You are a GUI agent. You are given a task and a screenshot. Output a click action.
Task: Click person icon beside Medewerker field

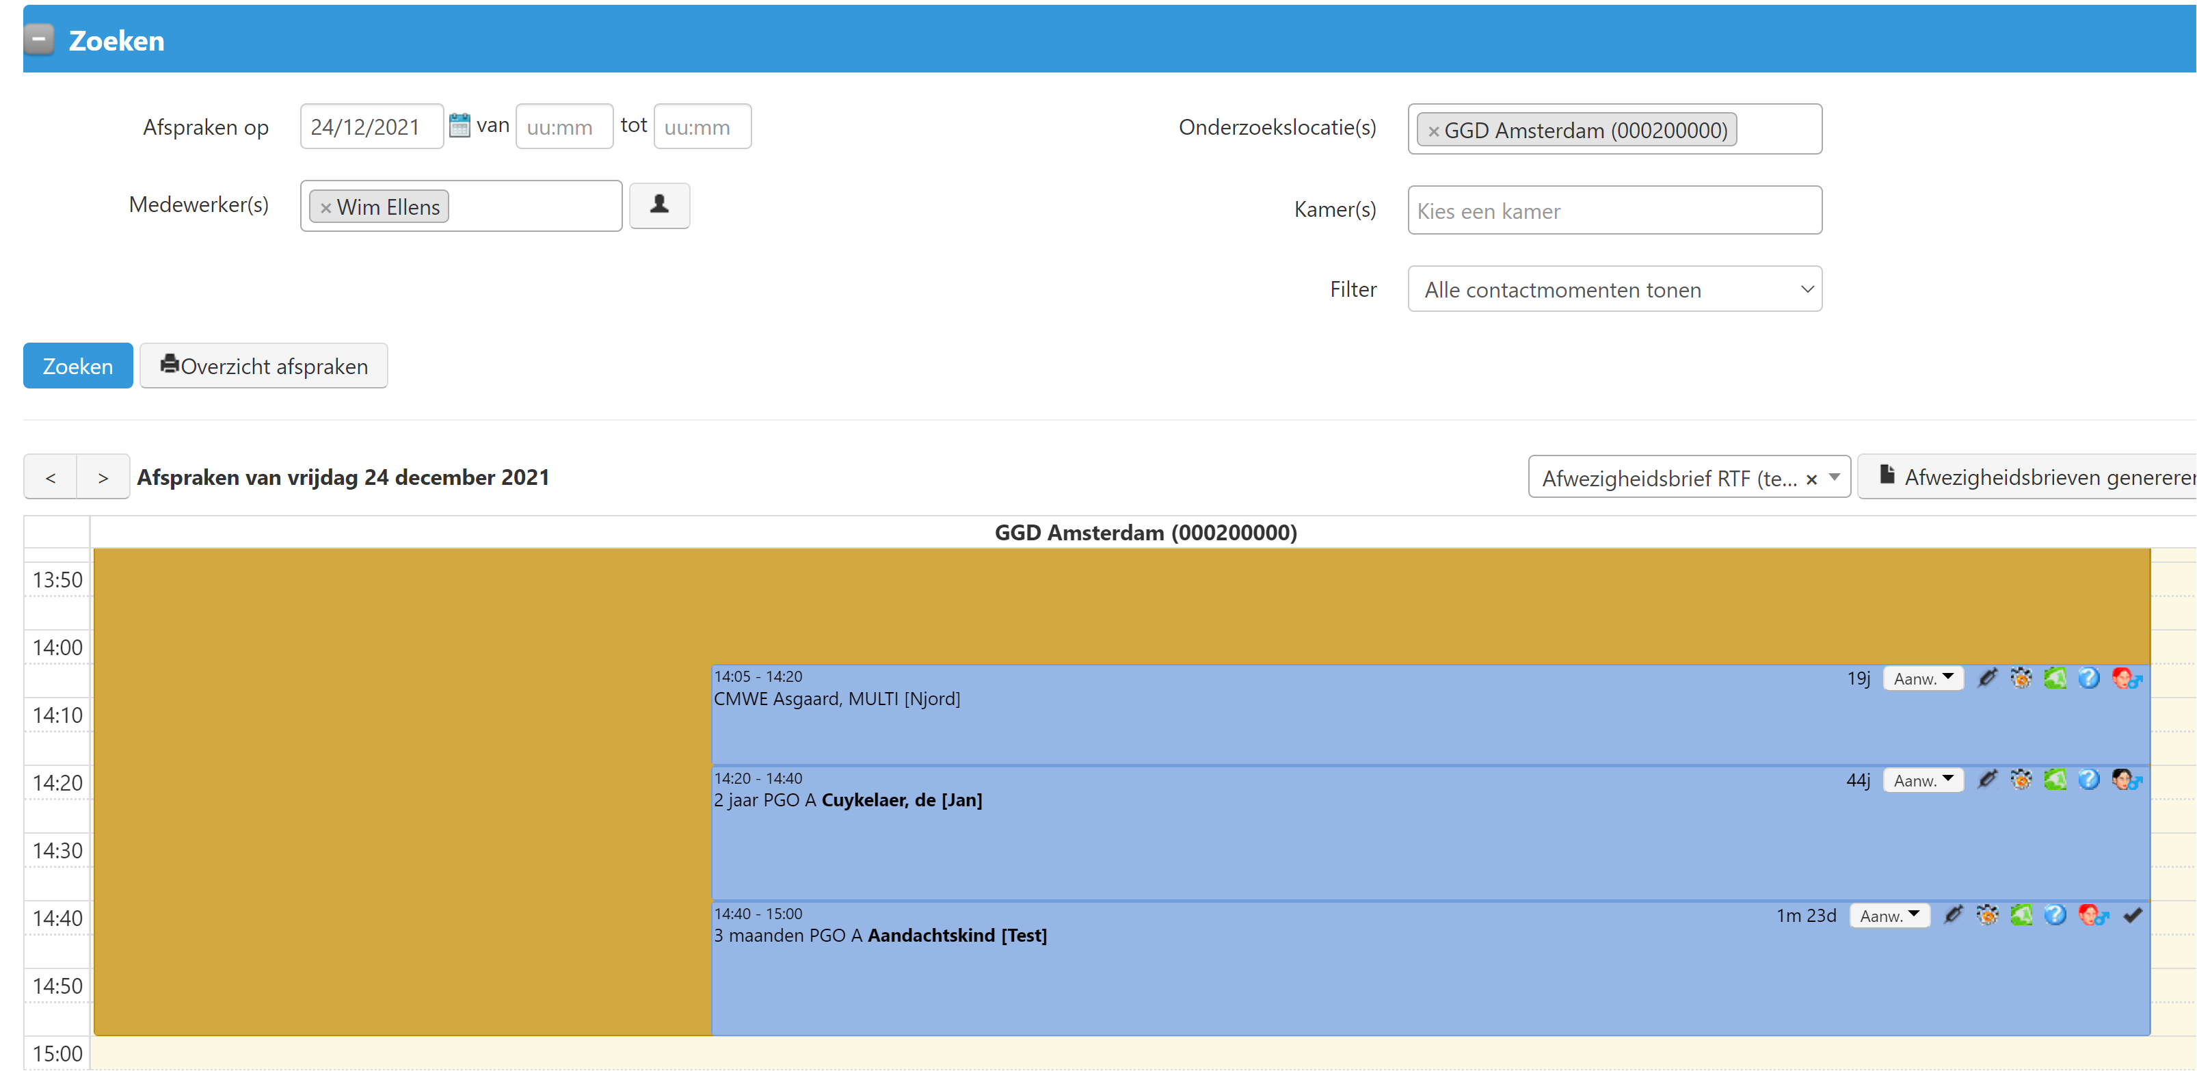[658, 204]
